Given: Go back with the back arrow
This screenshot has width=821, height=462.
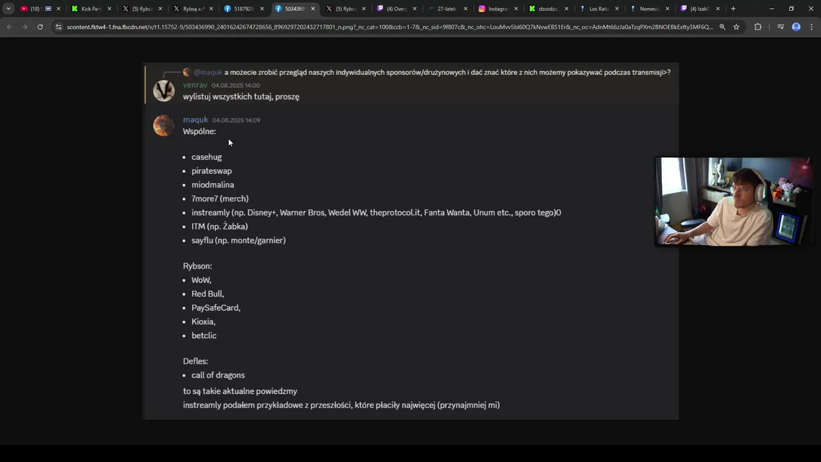Looking at the screenshot, I should 10,27.
